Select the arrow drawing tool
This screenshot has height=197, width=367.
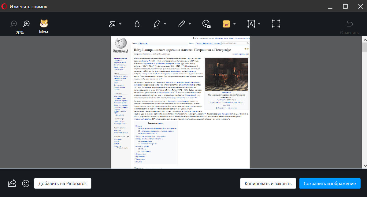coord(113,24)
